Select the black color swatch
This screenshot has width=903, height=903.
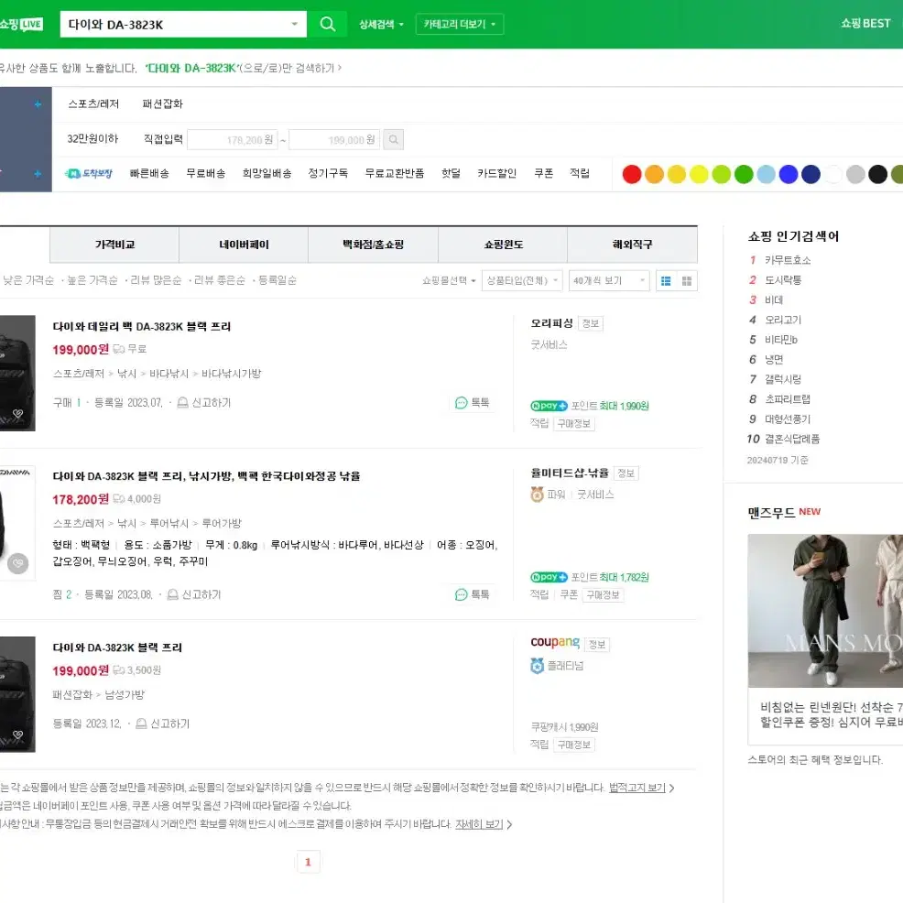[x=877, y=174]
